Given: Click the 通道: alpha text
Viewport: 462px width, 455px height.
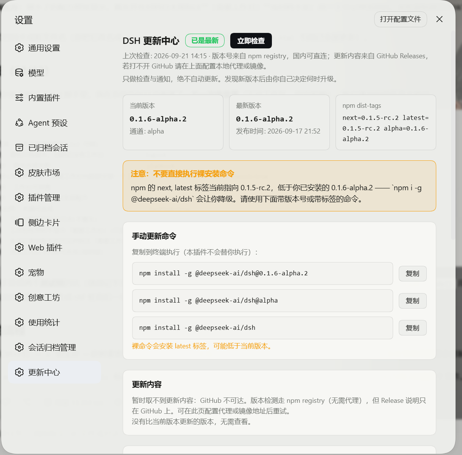Looking at the screenshot, I should click(x=147, y=131).
